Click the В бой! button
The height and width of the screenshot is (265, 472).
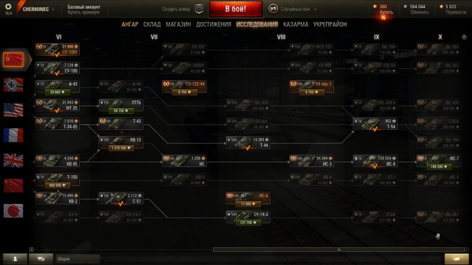235,9
